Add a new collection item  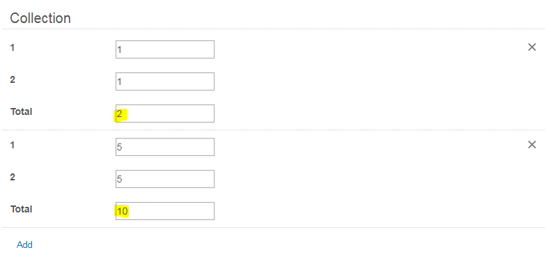point(24,244)
